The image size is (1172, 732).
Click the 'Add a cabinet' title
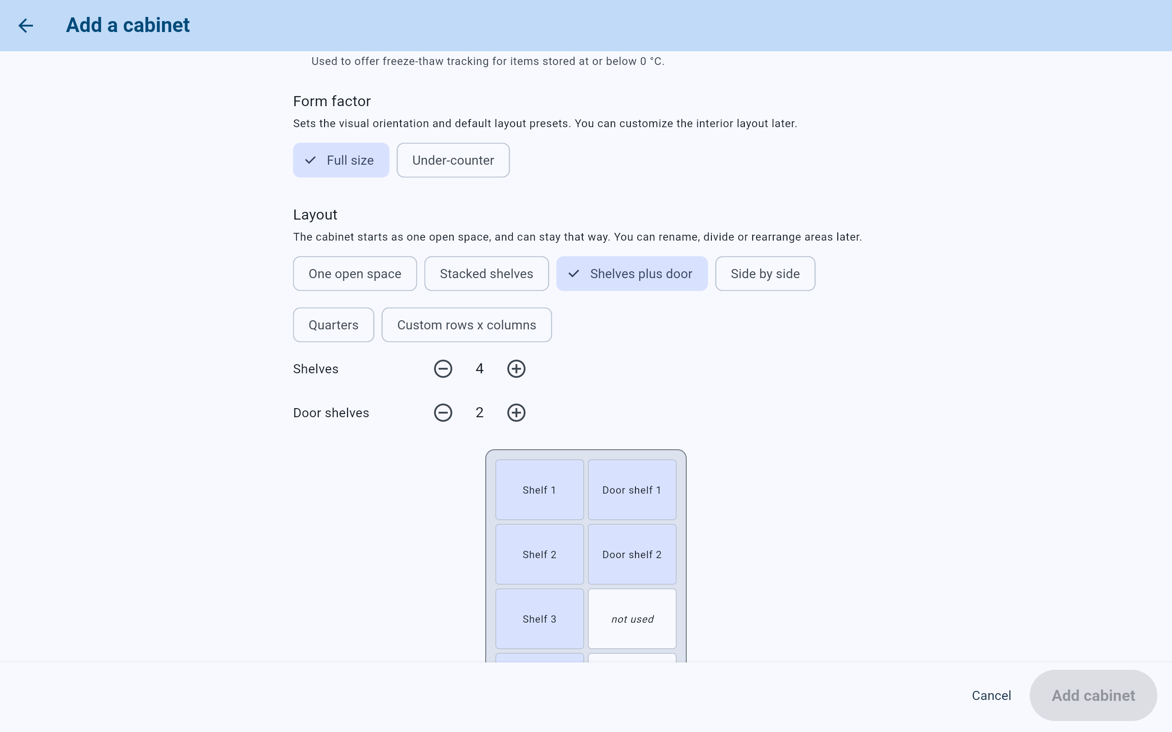(128, 25)
